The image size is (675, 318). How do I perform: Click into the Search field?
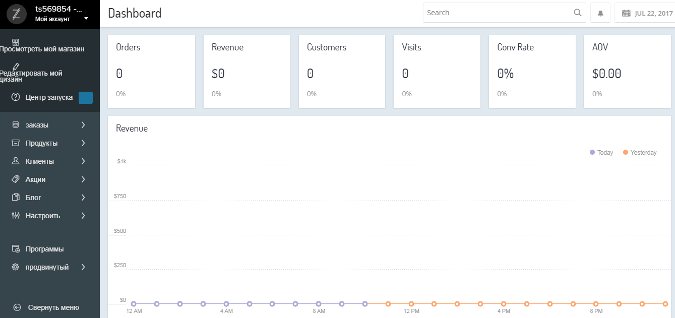497,13
